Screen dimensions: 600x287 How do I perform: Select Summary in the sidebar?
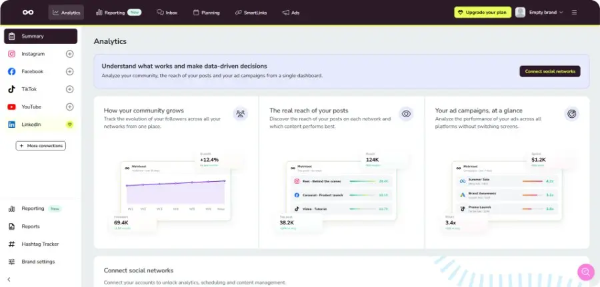click(x=41, y=37)
